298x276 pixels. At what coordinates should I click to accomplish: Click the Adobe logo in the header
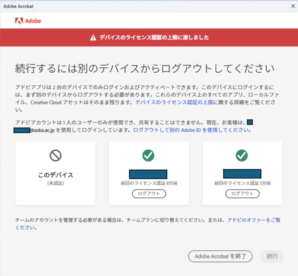28,21
